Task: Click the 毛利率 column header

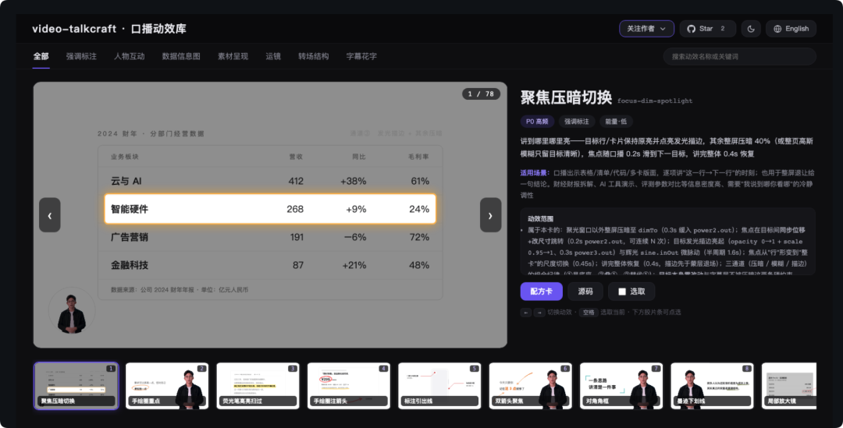Action: point(418,157)
